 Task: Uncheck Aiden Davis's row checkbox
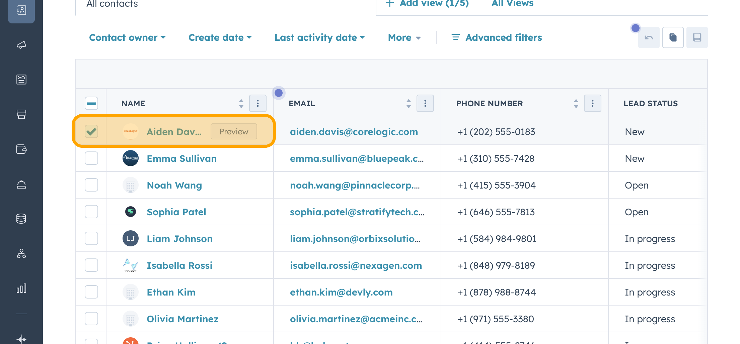point(91,131)
